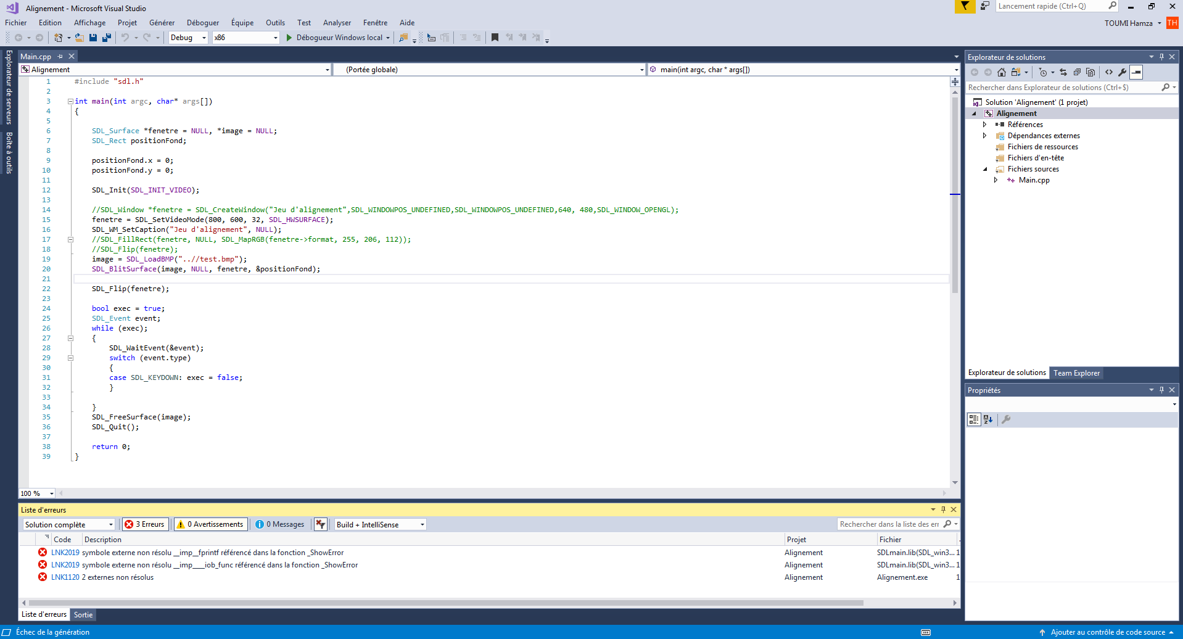Open the Fichier menu
Image resolution: width=1183 pixels, height=639 pixels.
(16, 23)
